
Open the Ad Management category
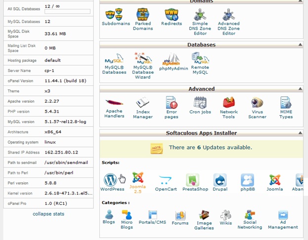283,220
